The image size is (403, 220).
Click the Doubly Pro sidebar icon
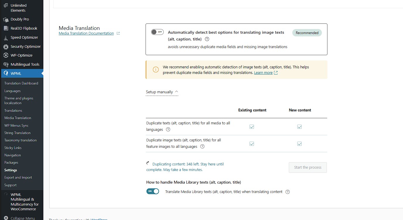[6, 19]
